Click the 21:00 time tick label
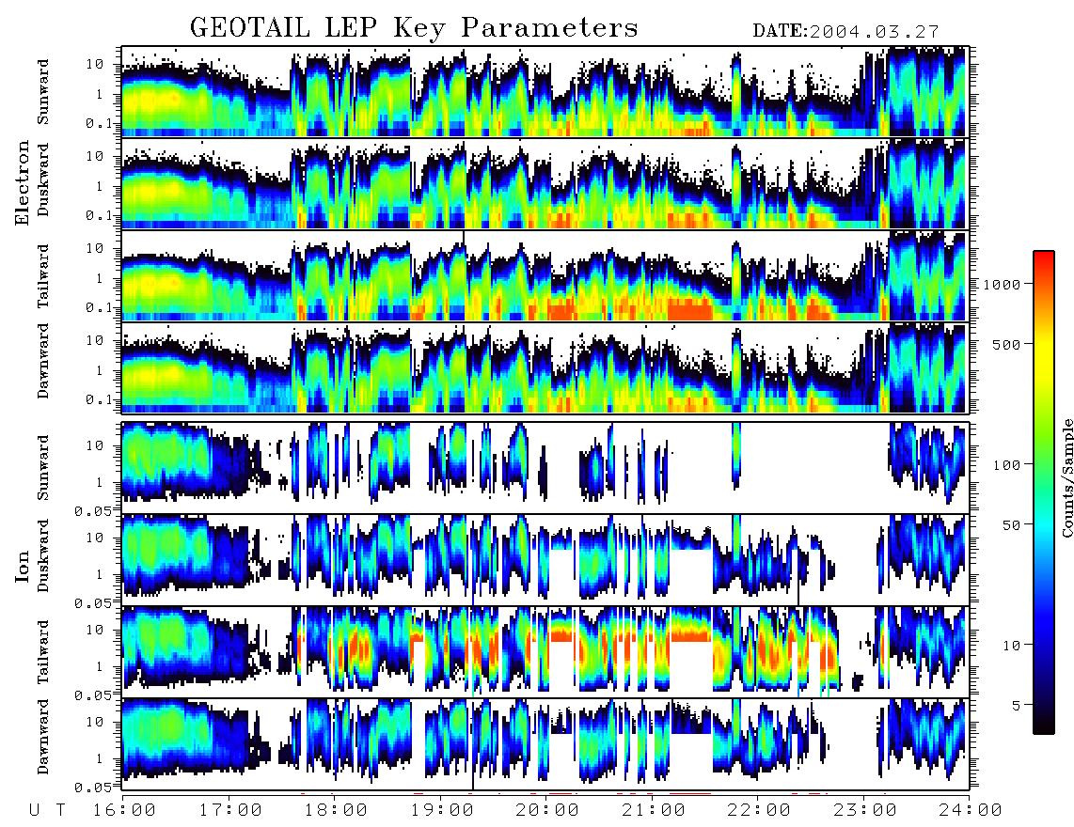Viewport: 1074px width, 827px height. (654, 810)
